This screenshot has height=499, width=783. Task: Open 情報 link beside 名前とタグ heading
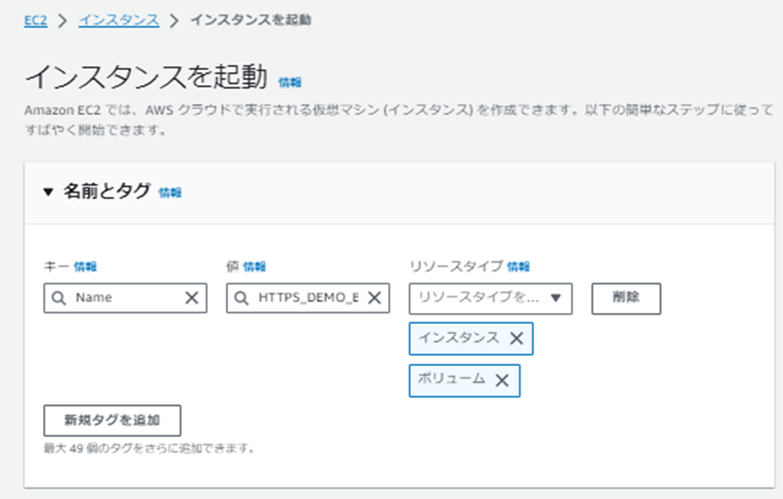click(x=170, y=193)
